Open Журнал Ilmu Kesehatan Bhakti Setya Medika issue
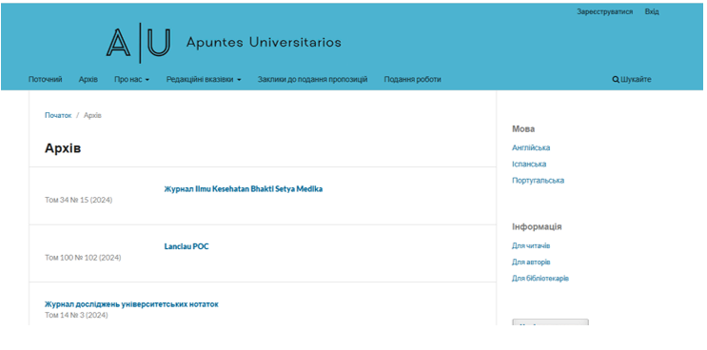Viewport: 707px width, 350px height. click(x=243, y=189)
